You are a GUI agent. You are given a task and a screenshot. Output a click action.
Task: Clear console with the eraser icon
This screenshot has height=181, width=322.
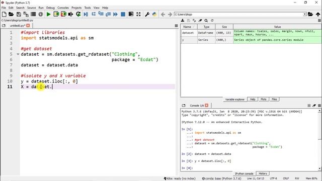click(314, 106)
